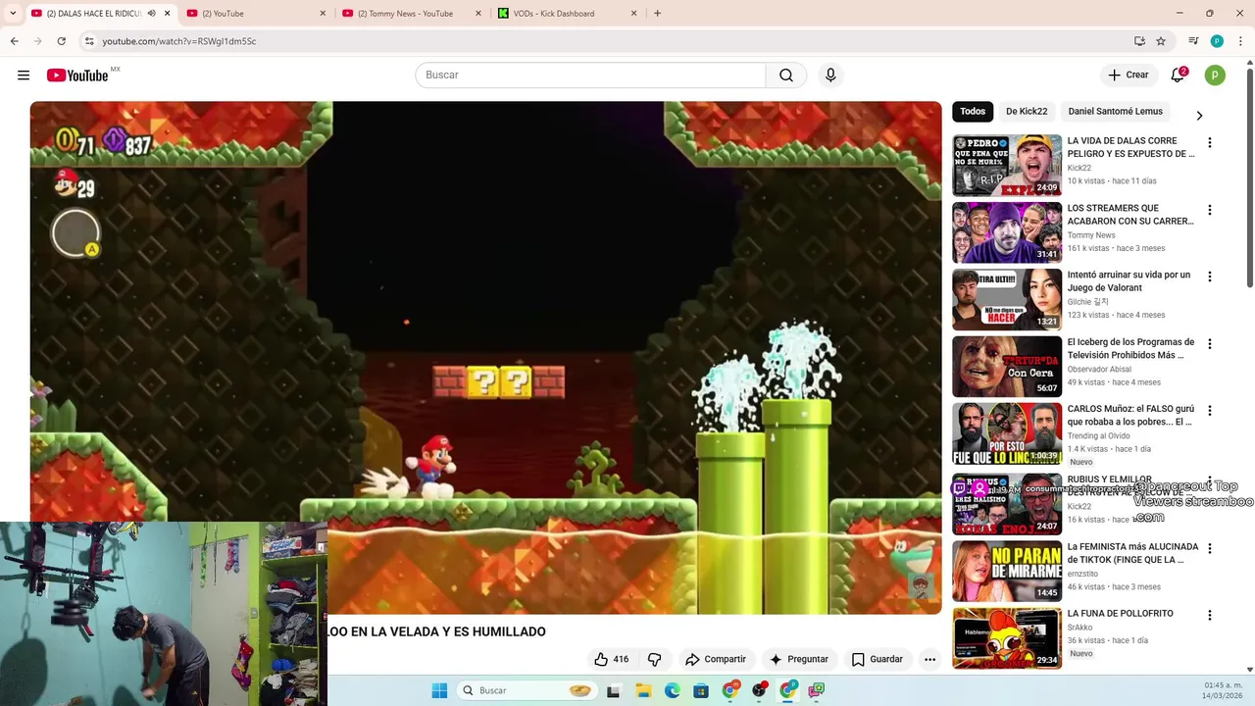
Task: Open Crear dropdown button
Action: 1128,76
